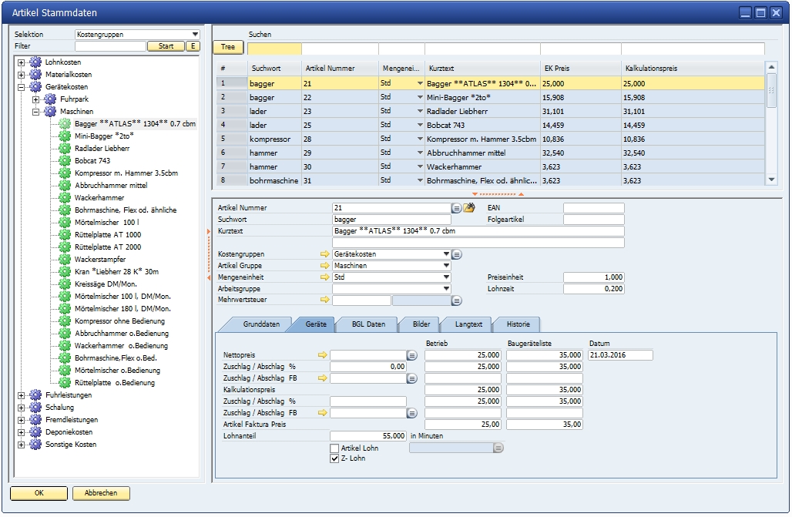Click the Abbrechen button
The image size is (792, 517).
(x=101, y=493)
